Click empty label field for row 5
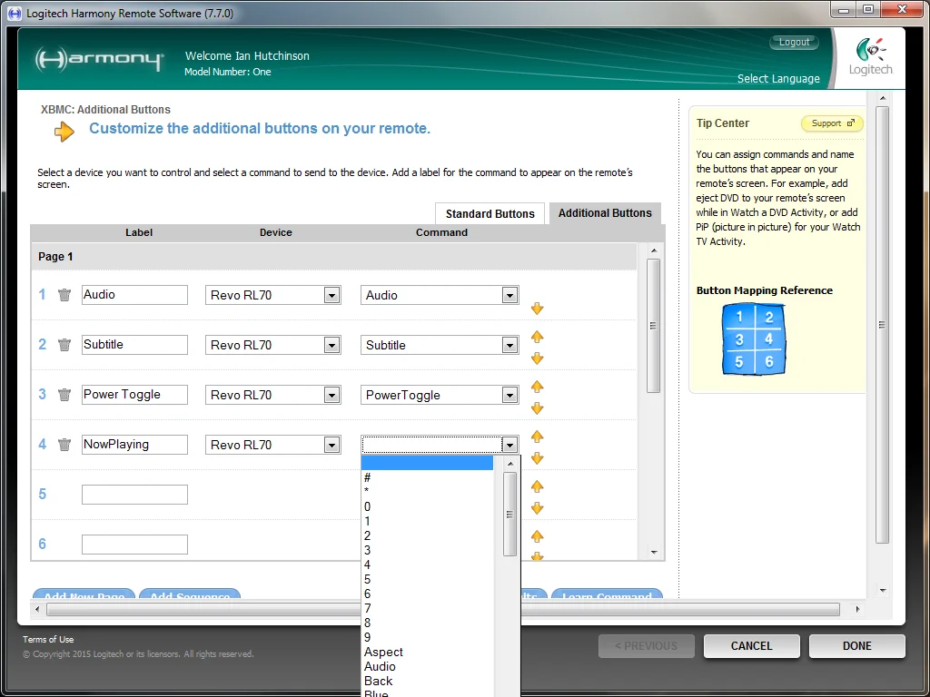This screenshot has width=930, height=697. [x=134, y=495]
